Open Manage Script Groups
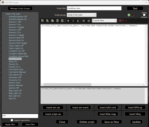Image resolution: width=149 pixels, height=127 pixels. click(x=20, y=8)
